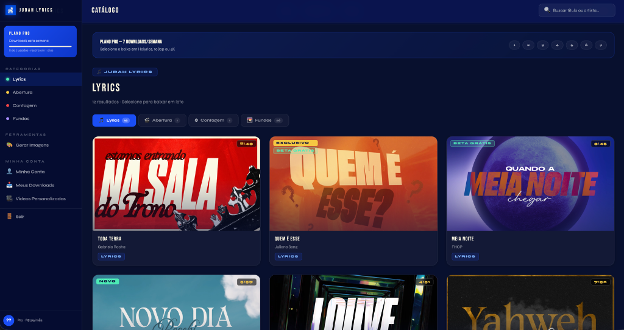Click the 12 resultados subtitle text
Screen dimensions: 624x330
(138, 102)
